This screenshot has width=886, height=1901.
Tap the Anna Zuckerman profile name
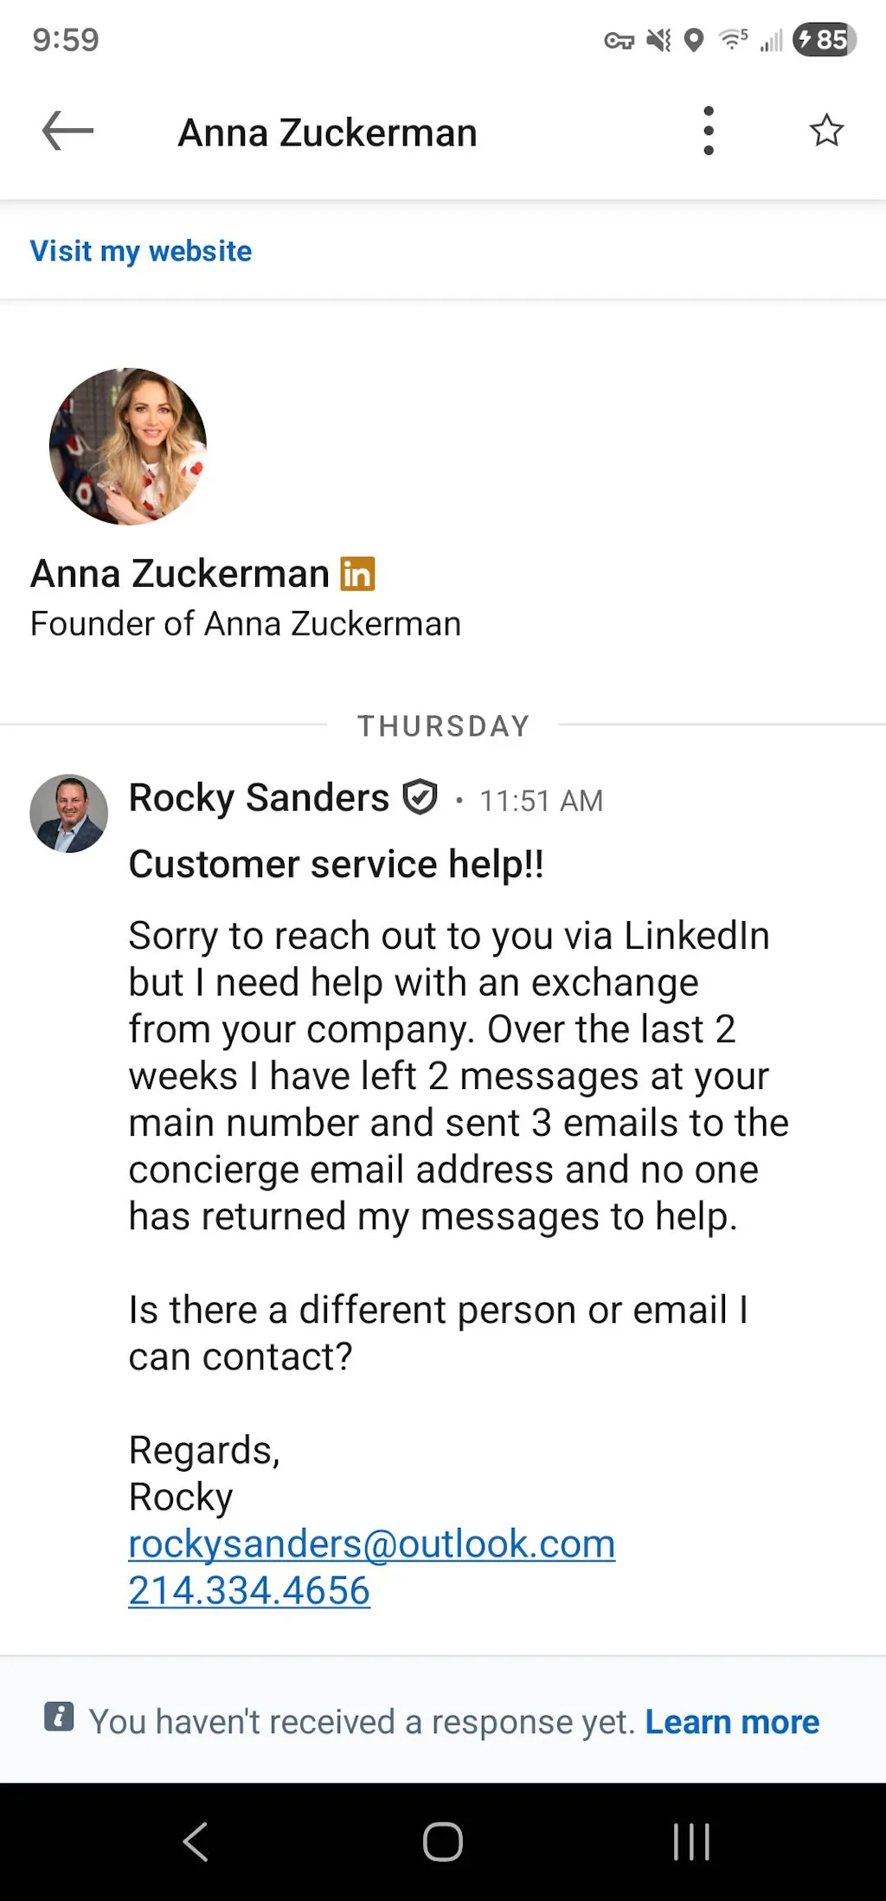[x=180, y=574]
